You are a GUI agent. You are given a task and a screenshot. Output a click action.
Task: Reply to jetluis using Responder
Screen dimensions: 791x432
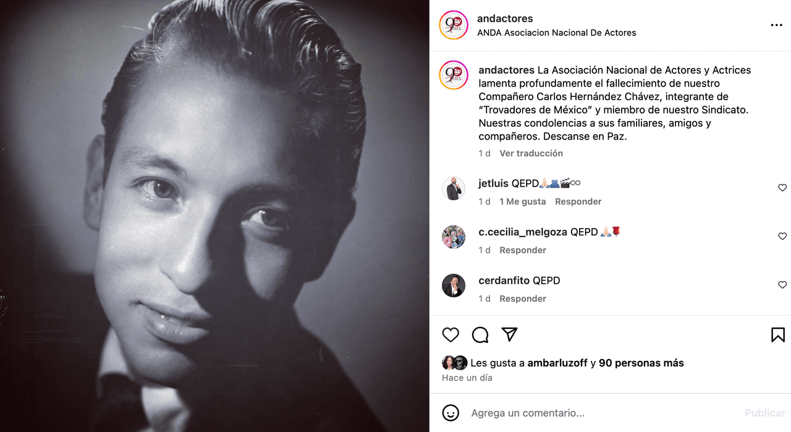(578, 201)
